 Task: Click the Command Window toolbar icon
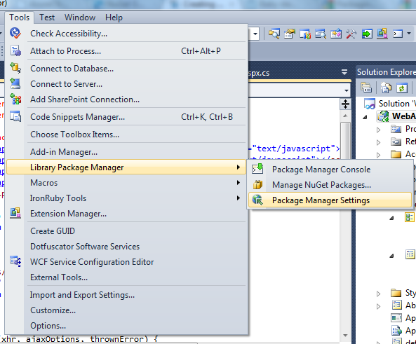[398, 34]
